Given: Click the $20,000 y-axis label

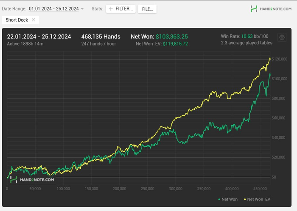Looking at the screenshot, I should (x=278, y=157).
